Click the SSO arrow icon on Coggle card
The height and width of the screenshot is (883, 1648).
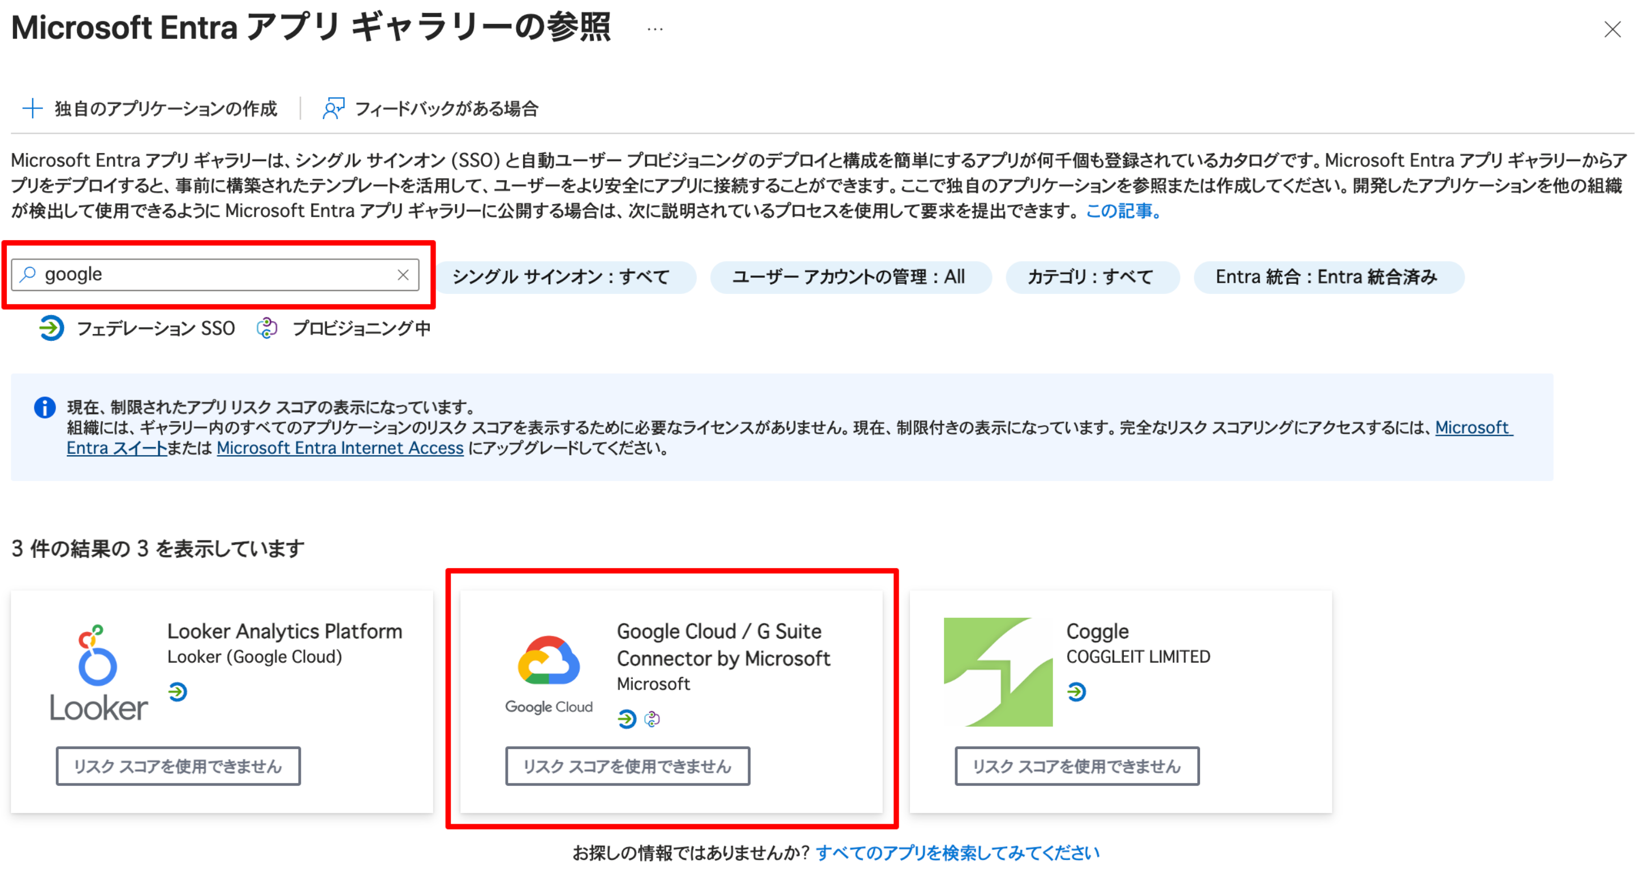(1077, 691)
